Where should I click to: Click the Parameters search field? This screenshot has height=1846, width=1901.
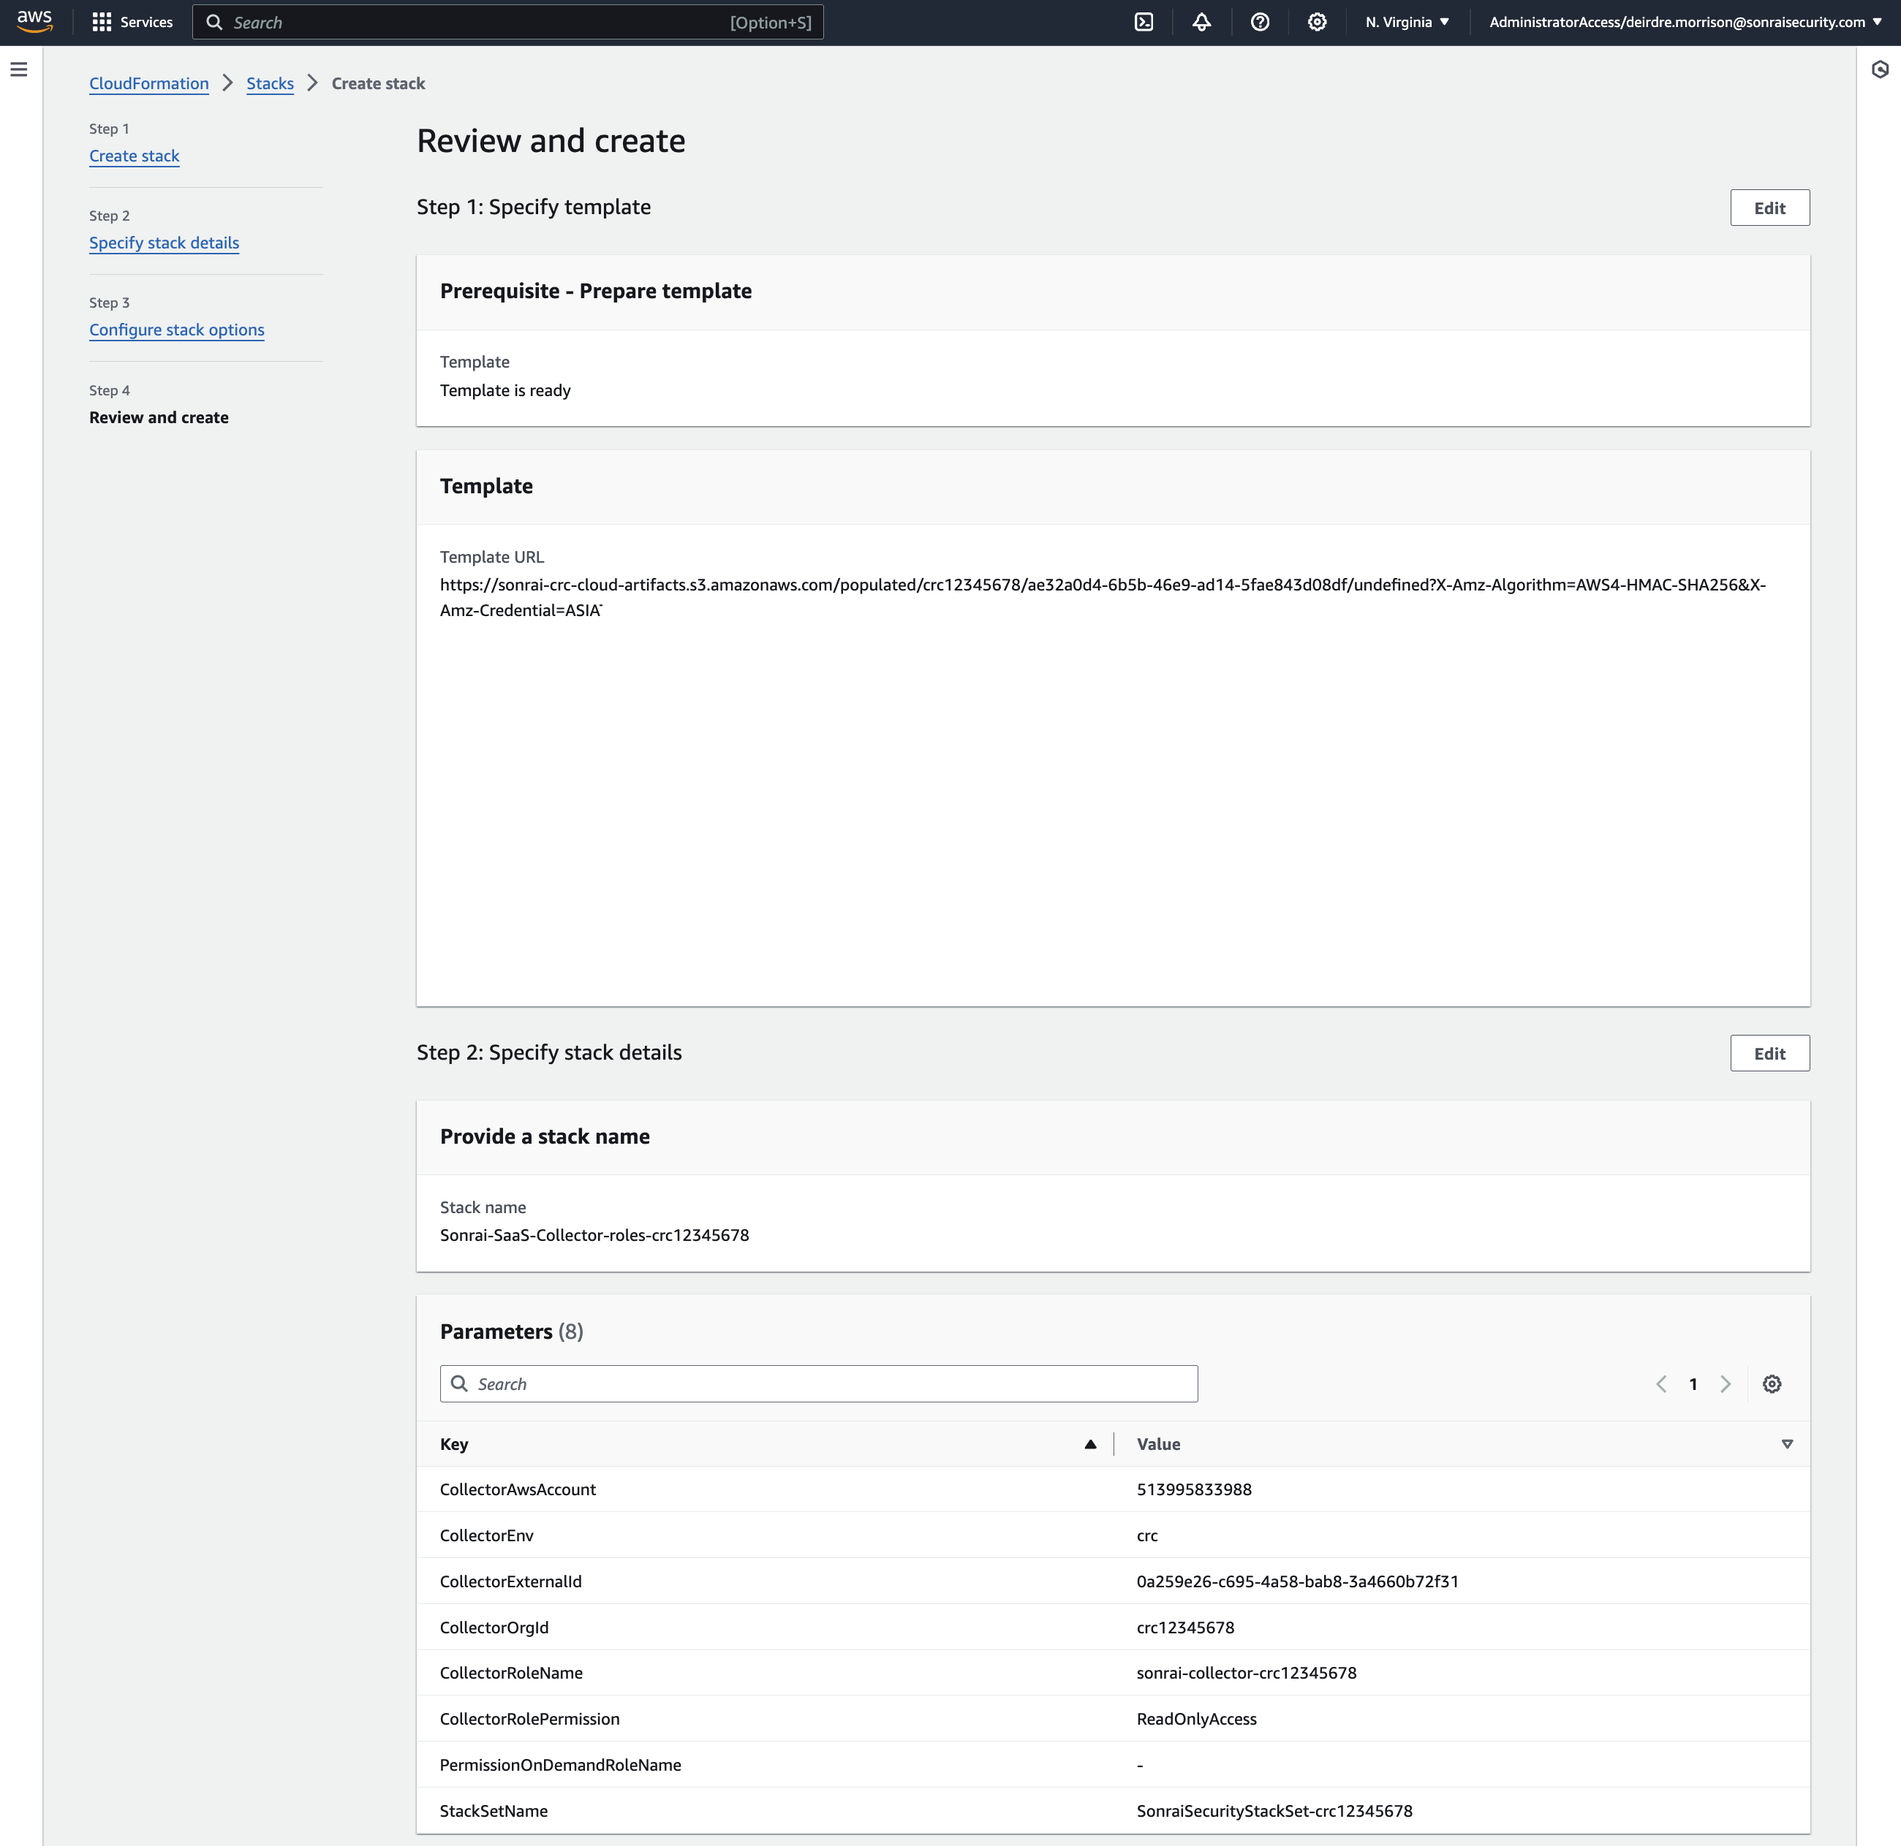pos(819,1383)
